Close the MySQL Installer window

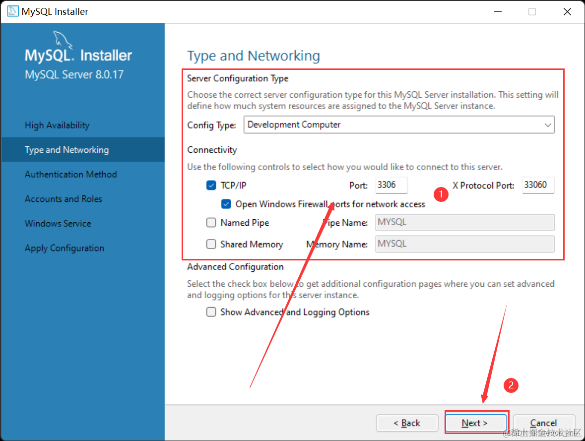[567, 11]
